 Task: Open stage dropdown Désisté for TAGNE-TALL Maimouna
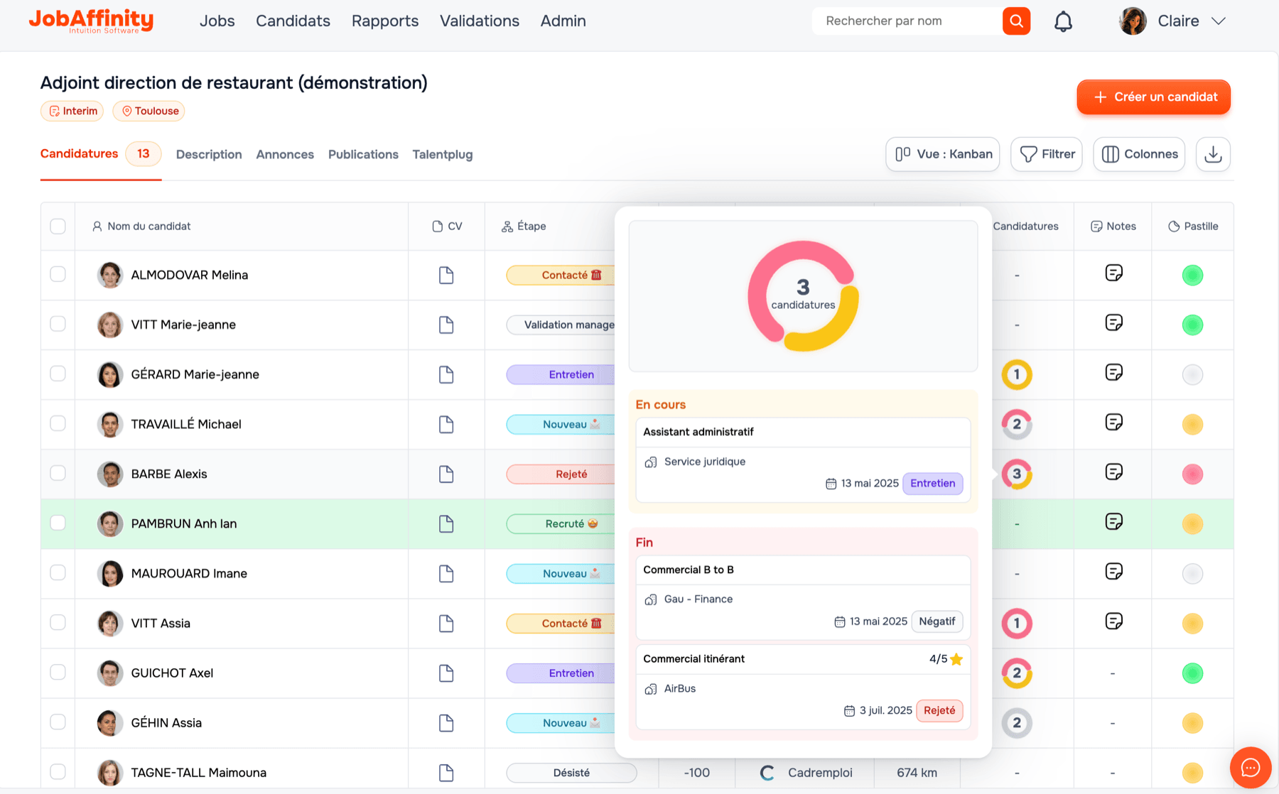pos(571,772)
